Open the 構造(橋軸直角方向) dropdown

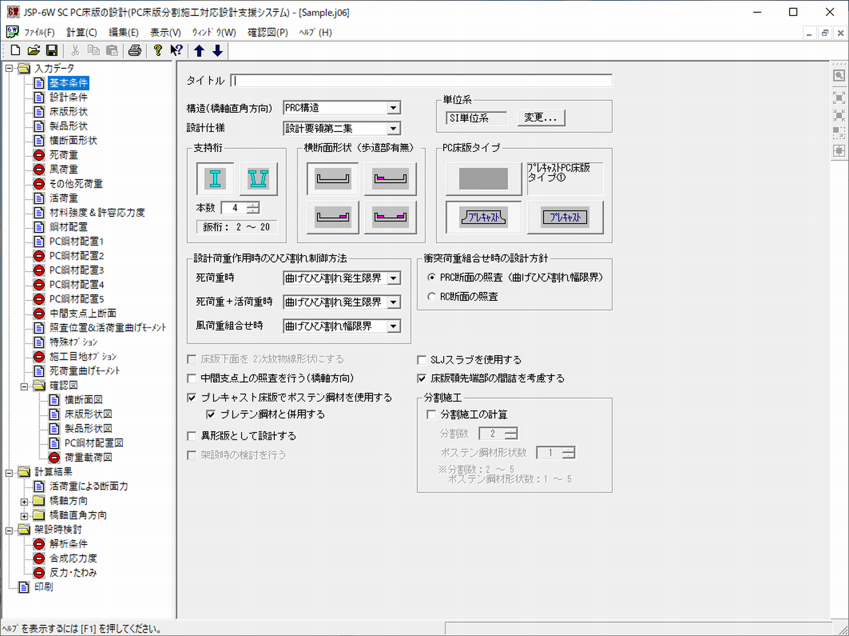point(393,108)
